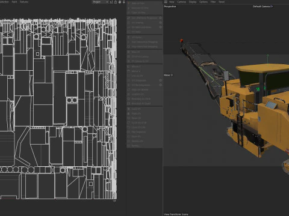Open the UV Unwrap settings gear
289x216 pixels.
pos(160,23)
